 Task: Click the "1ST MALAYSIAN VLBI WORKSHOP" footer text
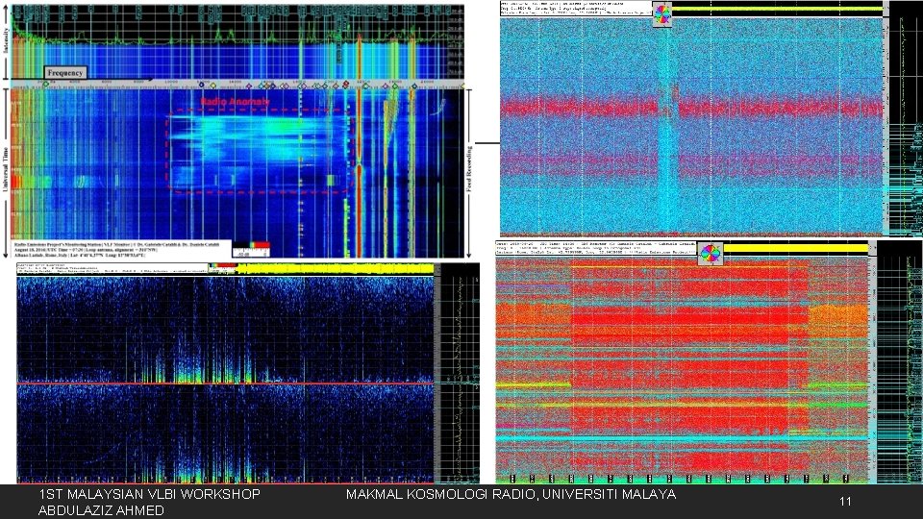point(150,494)
